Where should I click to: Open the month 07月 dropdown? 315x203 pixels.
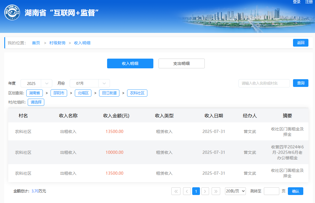[104, 83]
